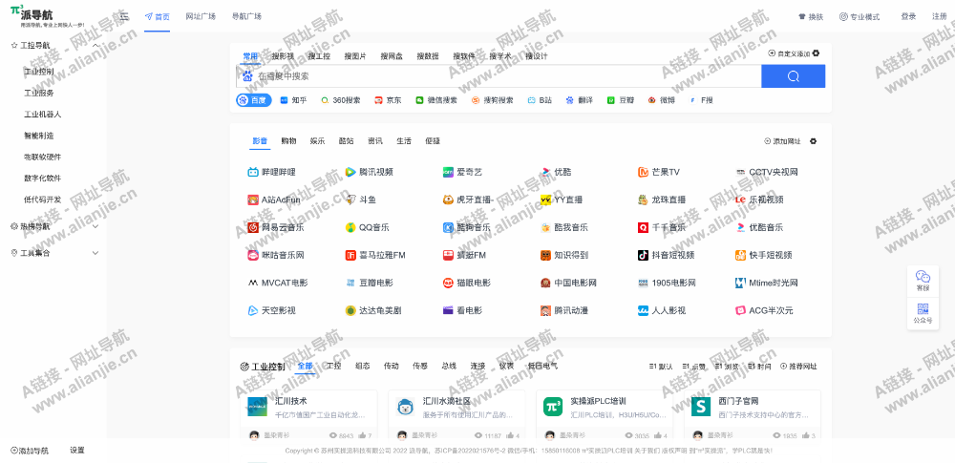Open settings gear beside 添加网址
This screenshot has width=955, height=463.
(x=813, y=141)
